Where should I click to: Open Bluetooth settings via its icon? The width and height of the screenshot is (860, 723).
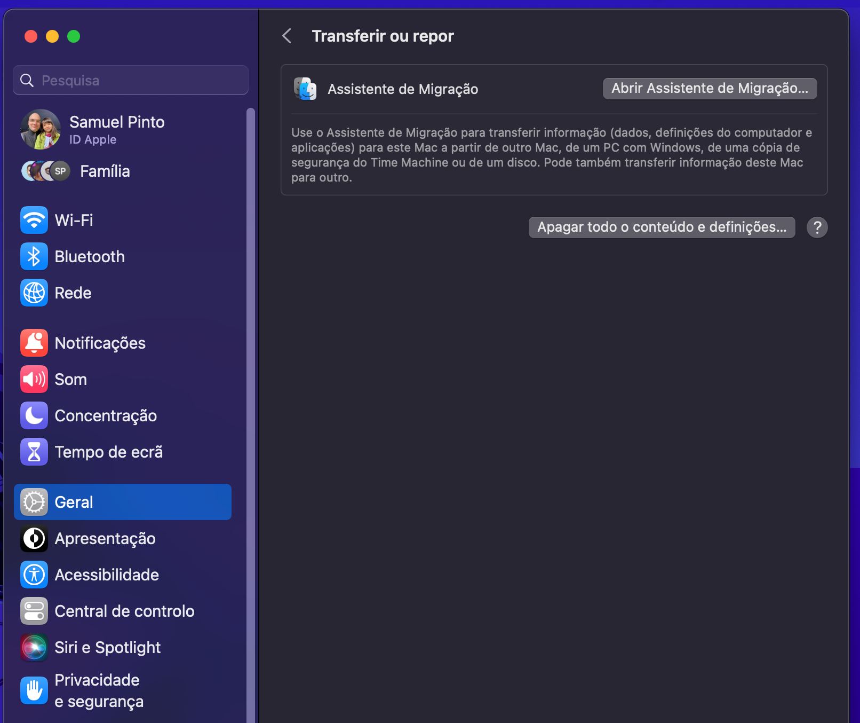click(34, 256)
